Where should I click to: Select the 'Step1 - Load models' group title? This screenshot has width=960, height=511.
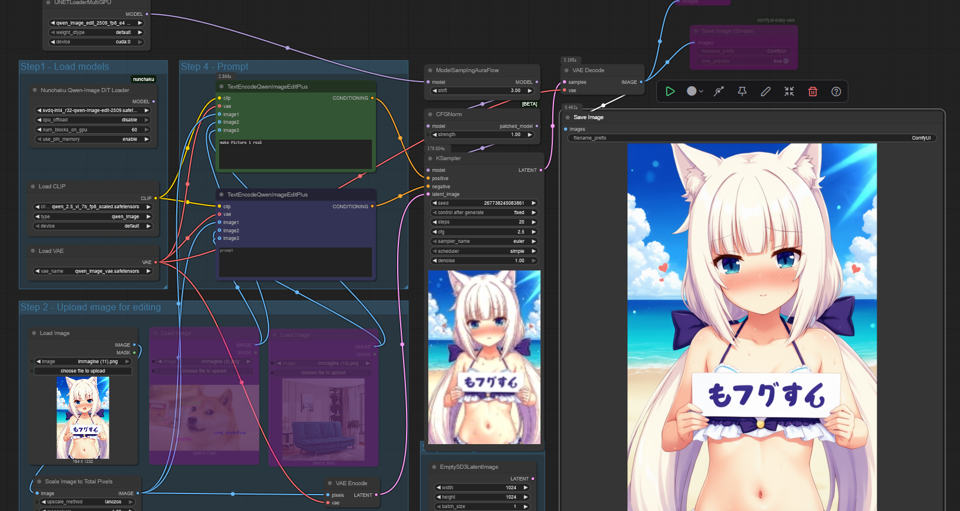click(65, 66)
